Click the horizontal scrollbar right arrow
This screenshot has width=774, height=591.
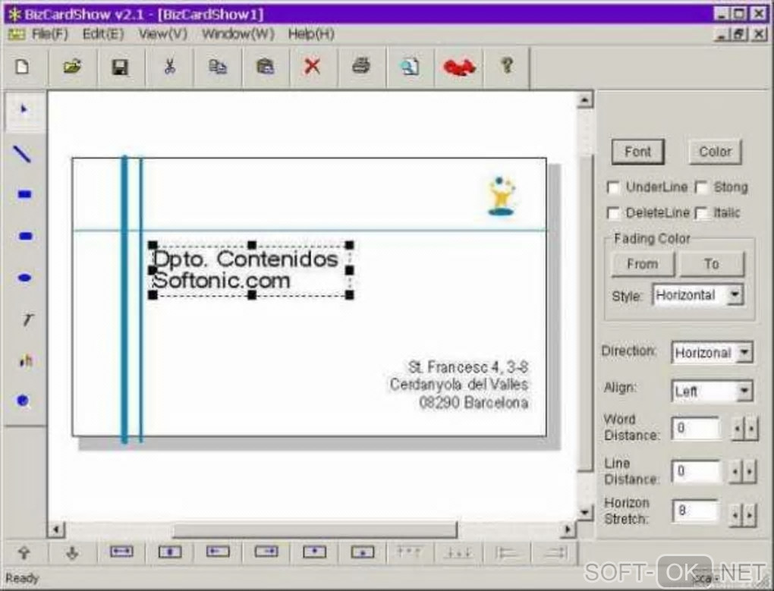pos(568,530)
